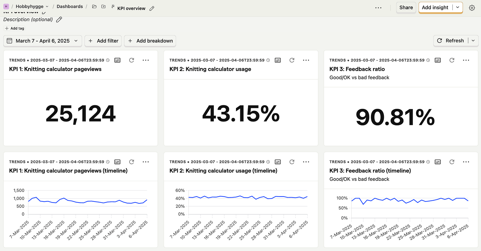481x251 pixels.
Task: Click the 90.81% feedback ratio value
Action: point(395,117)
